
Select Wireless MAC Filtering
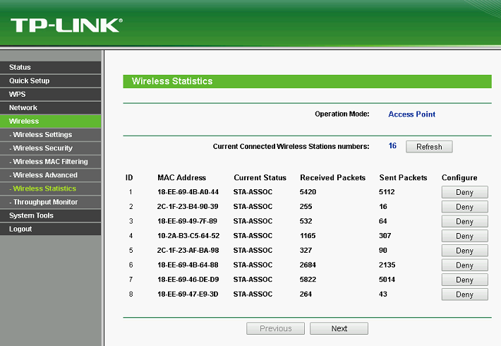coord(50,162)
